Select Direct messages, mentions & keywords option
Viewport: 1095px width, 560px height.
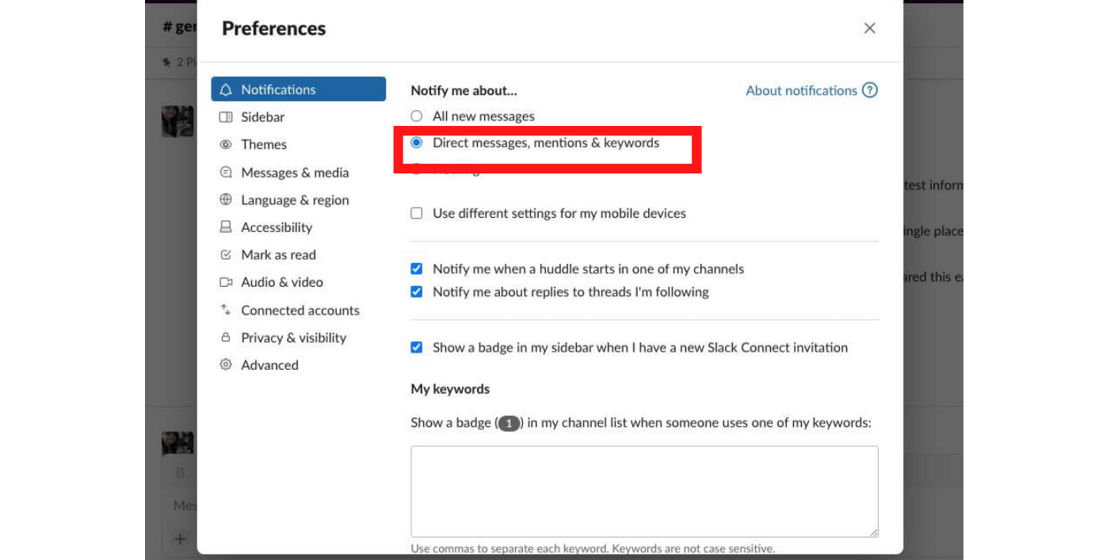click(x=417, y=143)
